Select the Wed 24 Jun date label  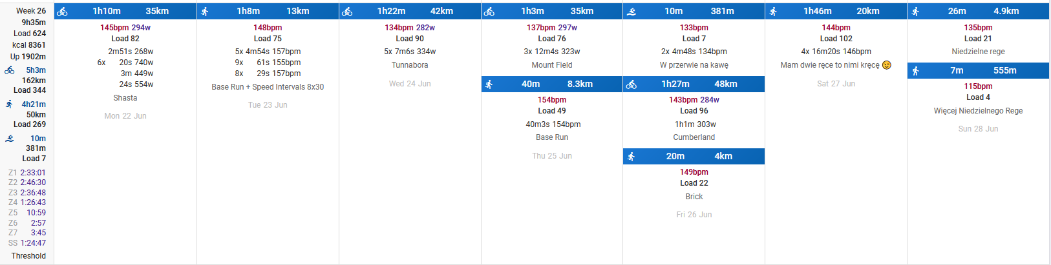click(410, 84)
